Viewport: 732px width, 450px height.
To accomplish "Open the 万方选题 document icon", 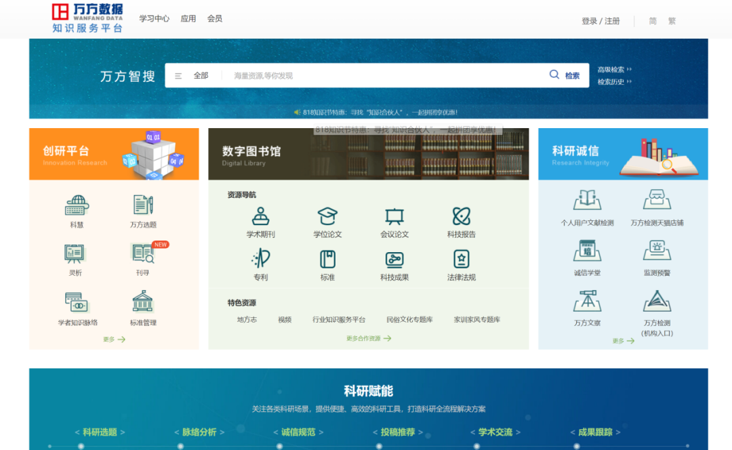I will click(143, 205).
